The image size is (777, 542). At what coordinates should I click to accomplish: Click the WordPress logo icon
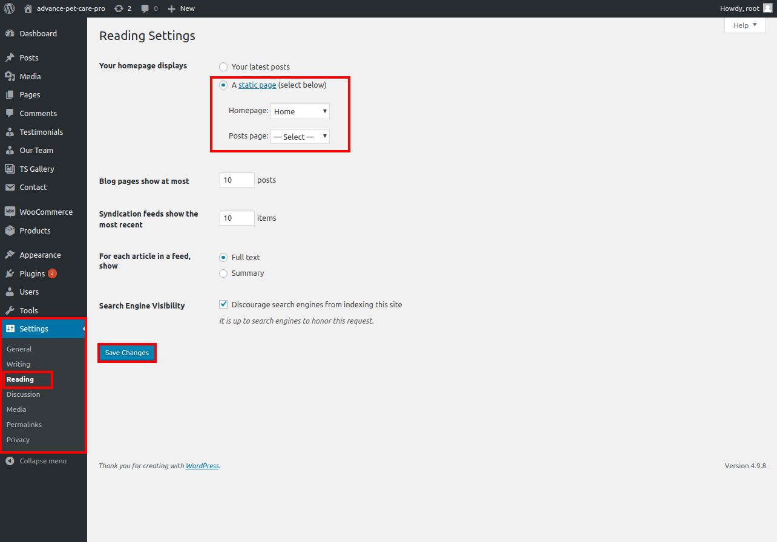click(x=9, y=8)
